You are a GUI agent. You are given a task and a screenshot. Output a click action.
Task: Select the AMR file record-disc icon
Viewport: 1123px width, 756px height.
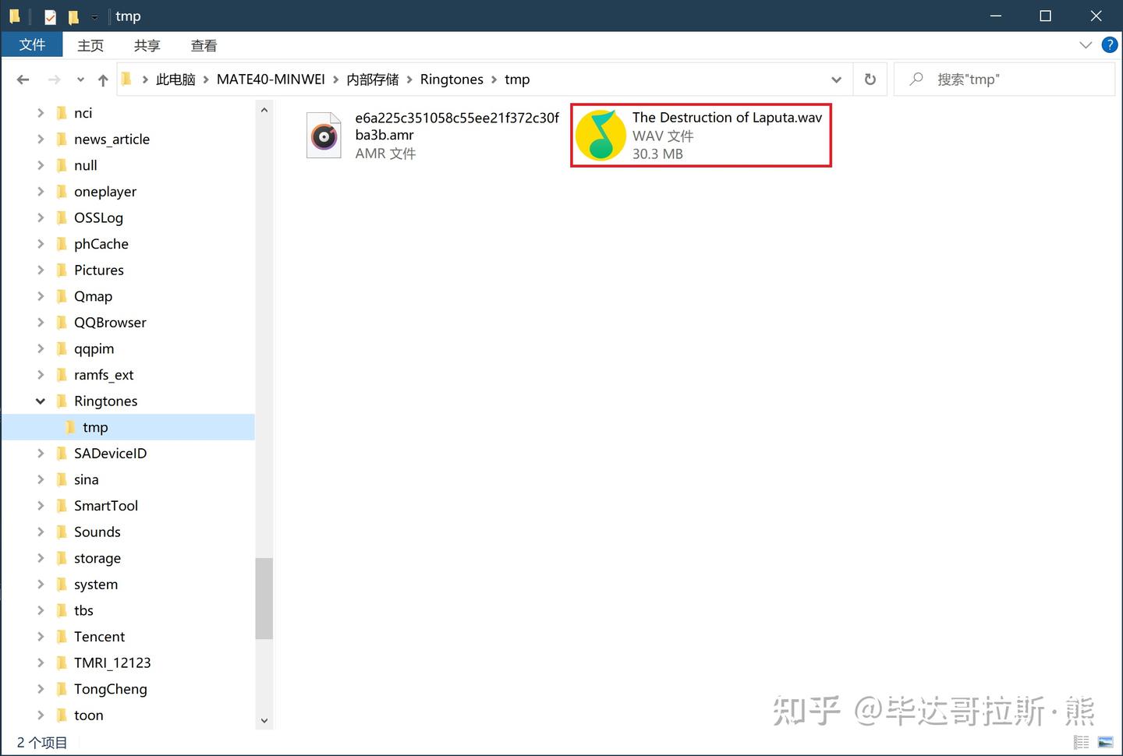tap(324, 136)
